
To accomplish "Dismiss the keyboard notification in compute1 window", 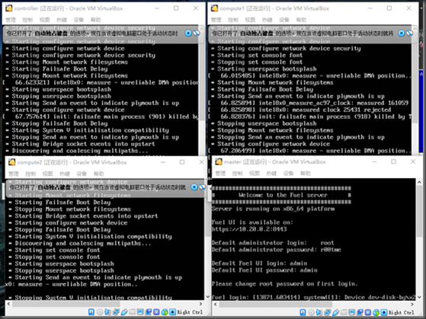I will tap(402, 33).
